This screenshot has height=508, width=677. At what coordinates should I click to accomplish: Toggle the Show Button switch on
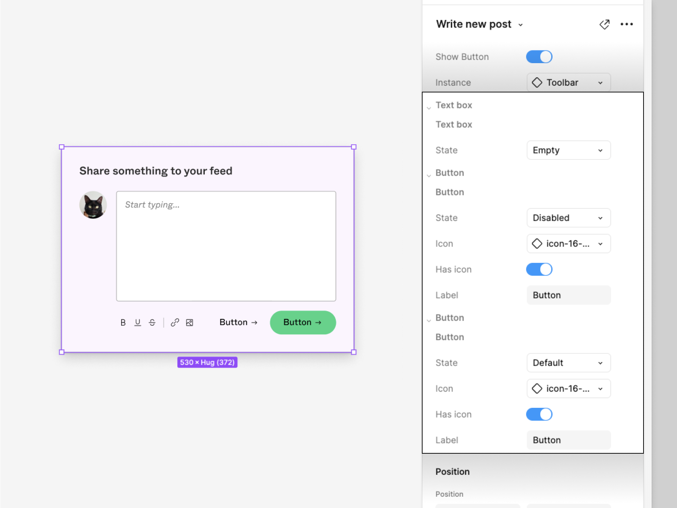click(x=538, y=56)
